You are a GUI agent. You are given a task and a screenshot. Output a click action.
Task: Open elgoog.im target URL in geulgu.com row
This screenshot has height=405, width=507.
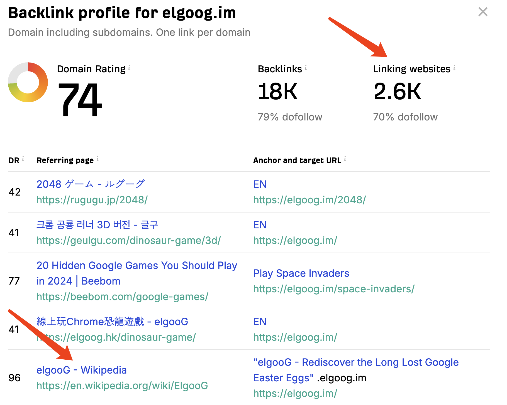pyautogui.click(x=295, y=240)
